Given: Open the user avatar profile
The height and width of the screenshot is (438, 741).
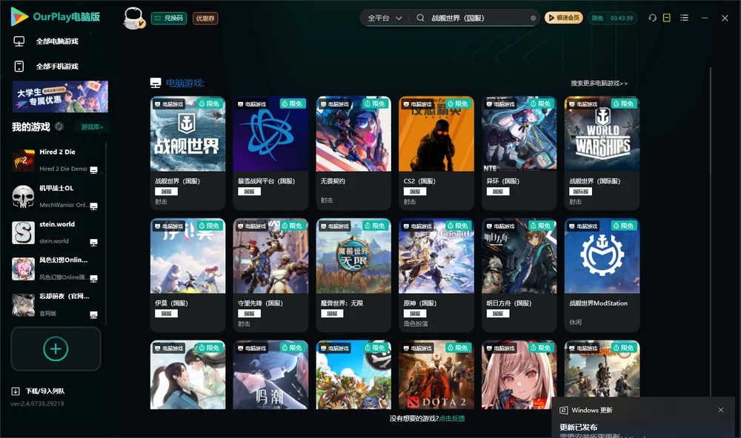Looking at the screenshot, I should [x=133, y=18].
